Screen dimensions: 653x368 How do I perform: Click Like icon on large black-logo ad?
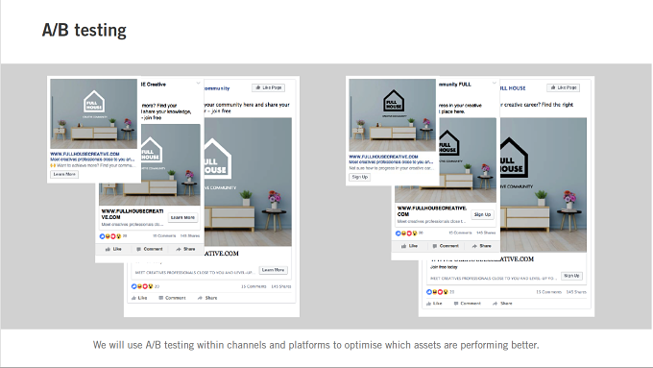click(429, 304)
